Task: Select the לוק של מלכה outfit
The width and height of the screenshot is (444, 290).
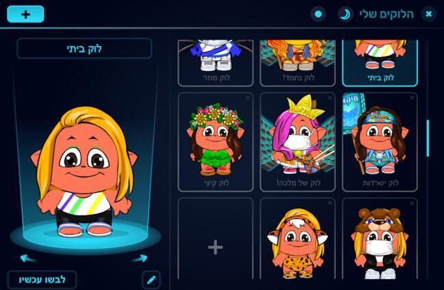Action: click(298, 142)
